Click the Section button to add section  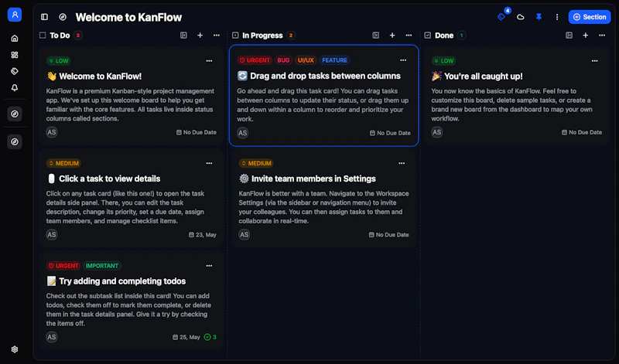point(590,17)
